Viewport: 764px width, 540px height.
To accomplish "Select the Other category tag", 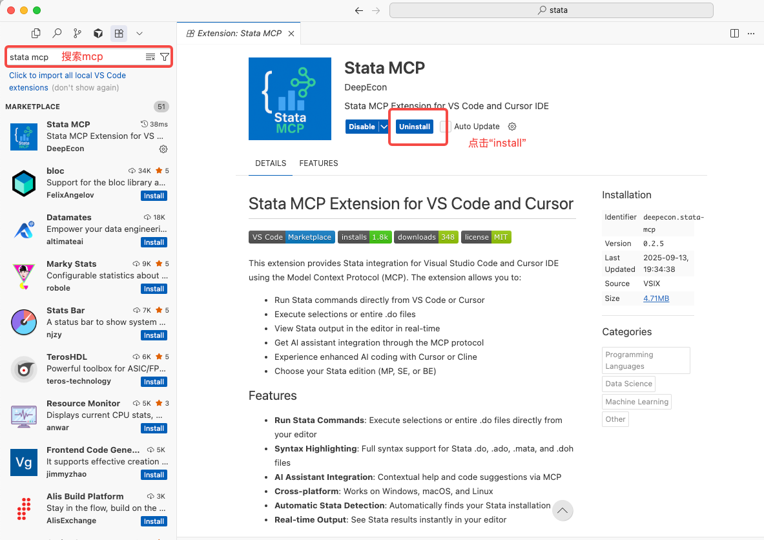I will click(x=615, y=419).
